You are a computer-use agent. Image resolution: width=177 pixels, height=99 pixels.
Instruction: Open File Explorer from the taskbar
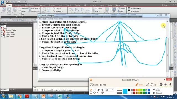tap(11, 97)
